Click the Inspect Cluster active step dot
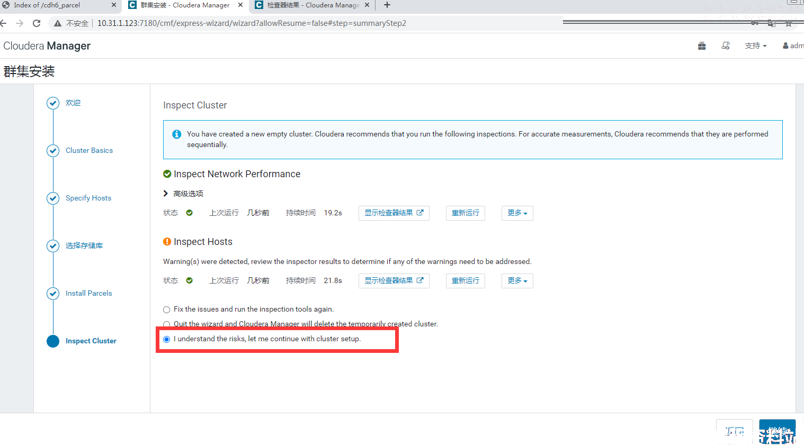 tap(53, 341)
